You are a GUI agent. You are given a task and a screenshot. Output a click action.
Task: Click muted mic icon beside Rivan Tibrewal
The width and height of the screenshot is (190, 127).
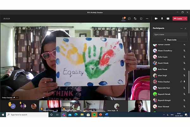click(x=184, y=106)
